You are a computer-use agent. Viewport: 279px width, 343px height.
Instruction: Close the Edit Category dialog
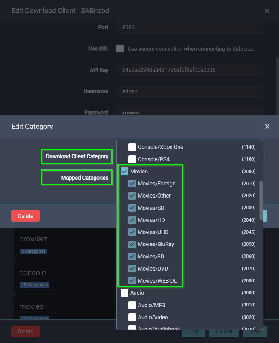coord(267,126)
